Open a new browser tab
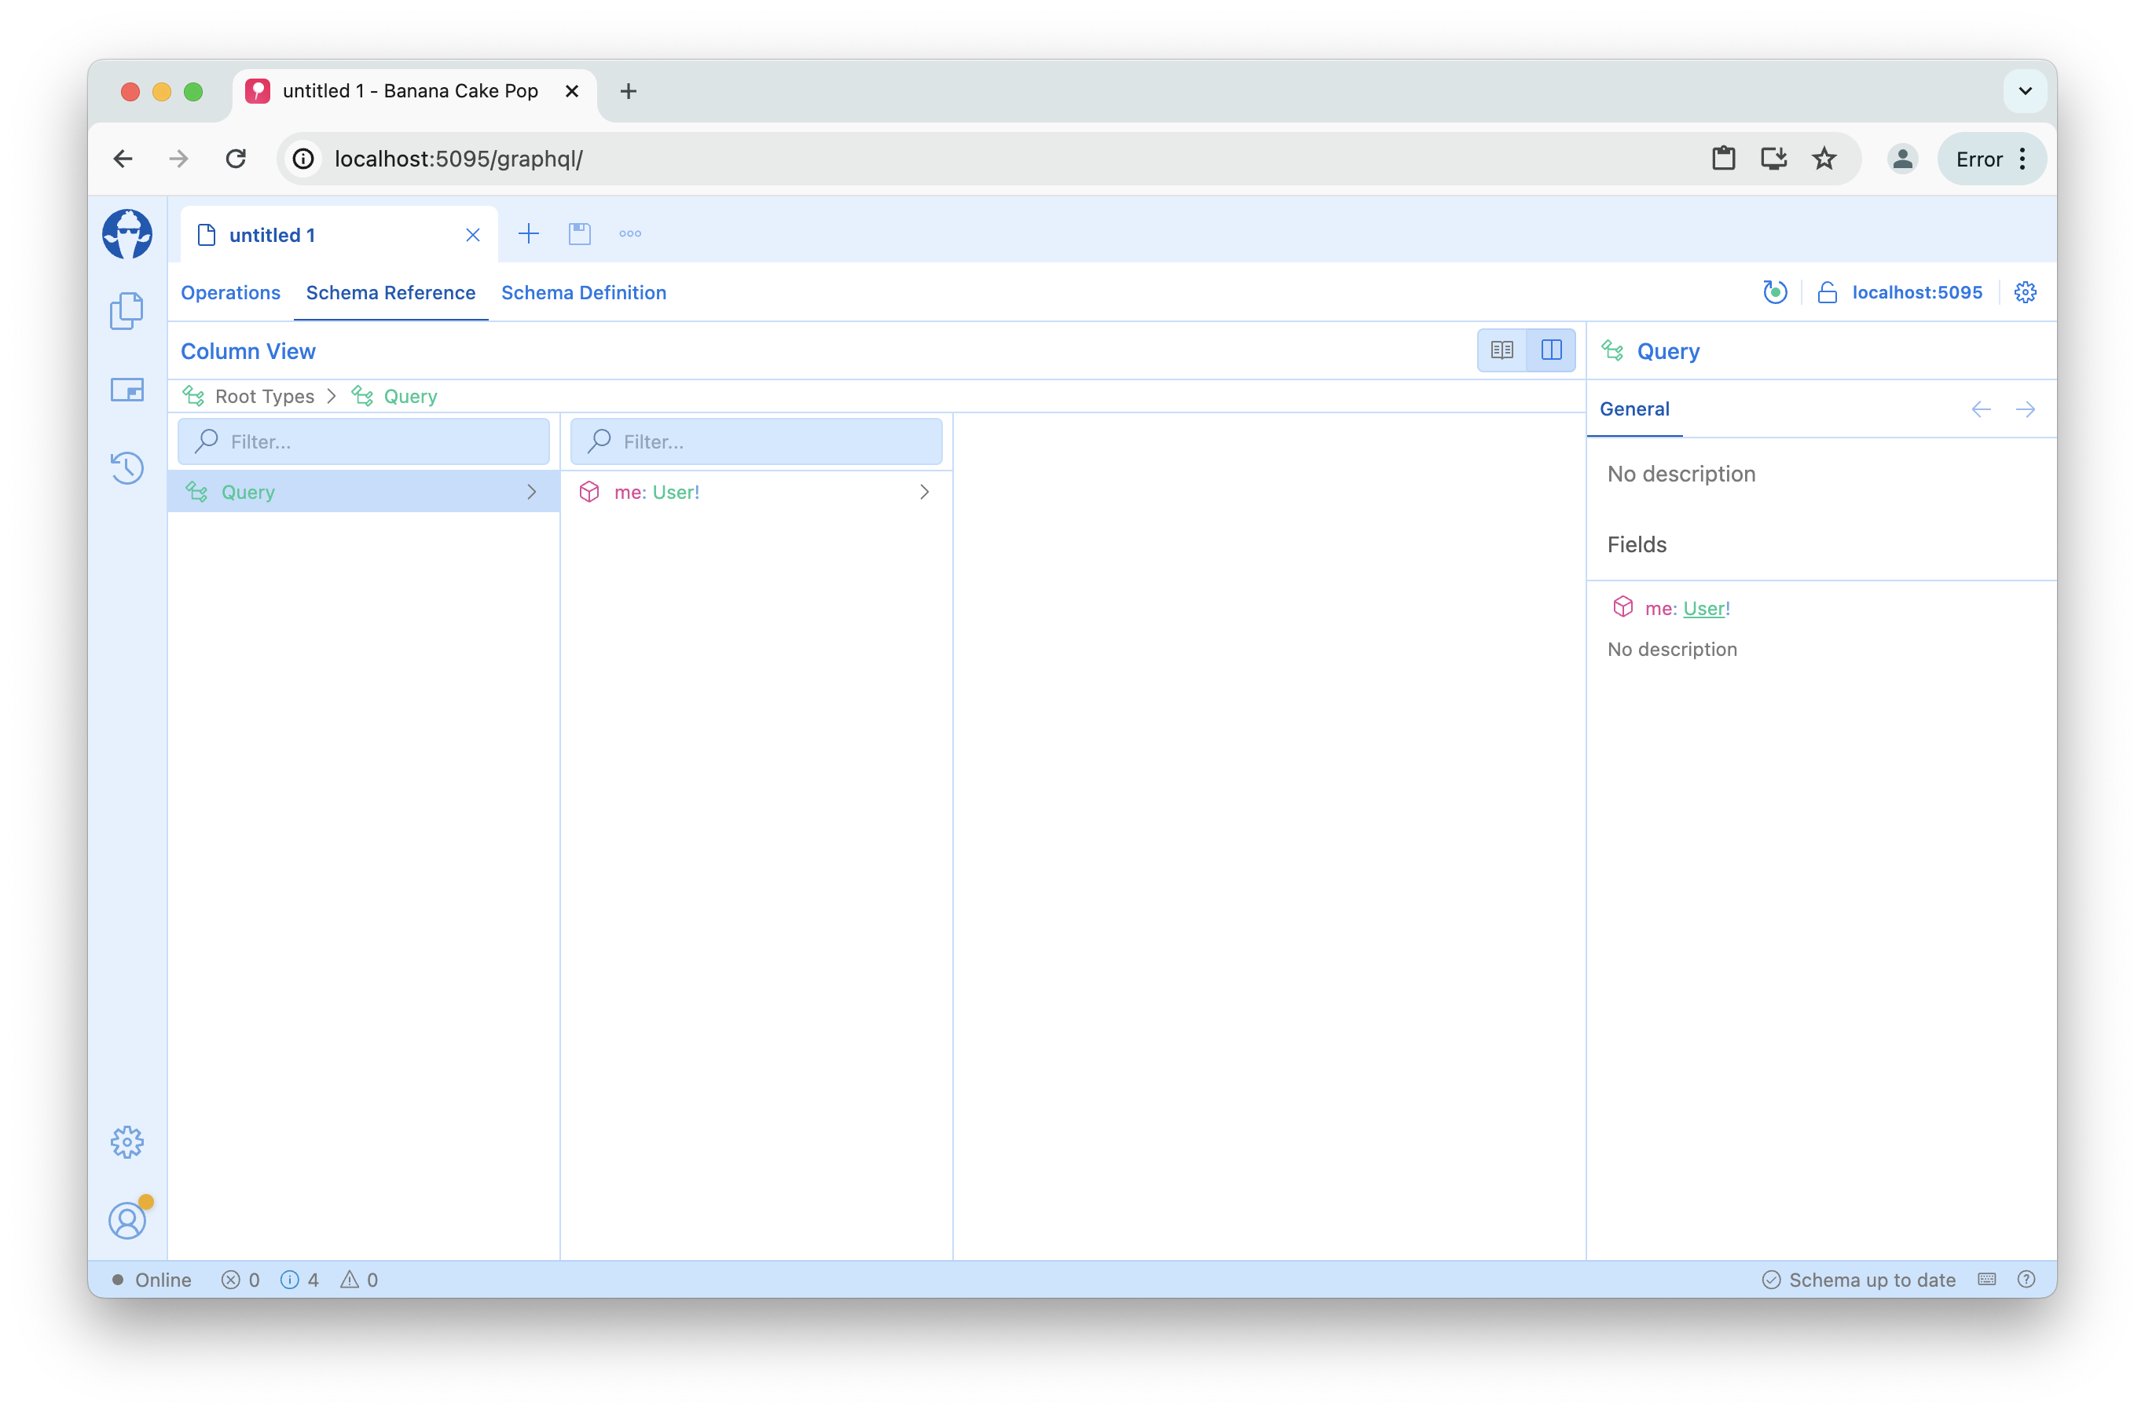Screen dimensions: 2145x1414 click(x=629, y=91)
